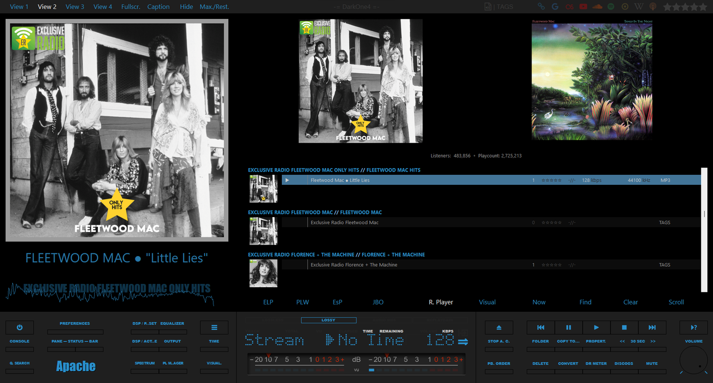This screenshot has width=713, height=383.
Task: Open the R. Player tab
Action: coord(441,302)
